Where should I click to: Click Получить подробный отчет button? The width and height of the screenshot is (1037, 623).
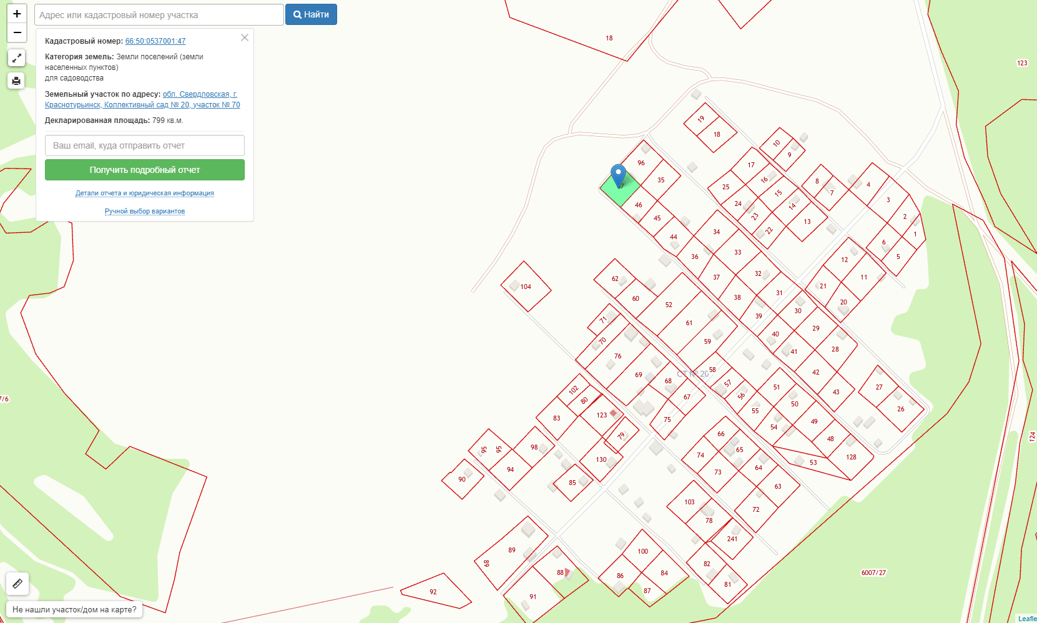tap(145, 170)
